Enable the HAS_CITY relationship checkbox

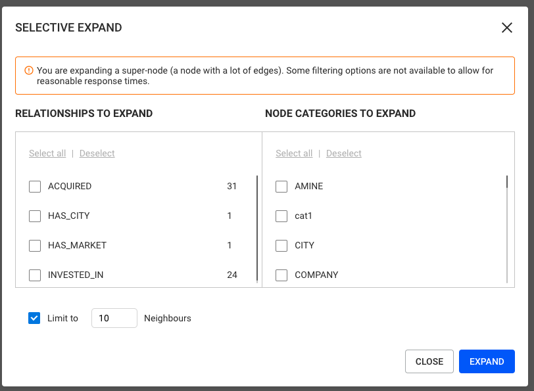click(35, 216)
